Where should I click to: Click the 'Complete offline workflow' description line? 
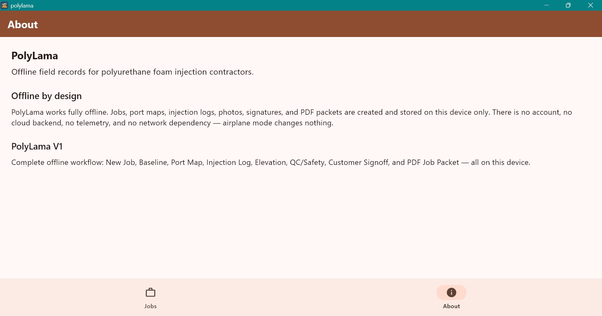tap(271, 162)
